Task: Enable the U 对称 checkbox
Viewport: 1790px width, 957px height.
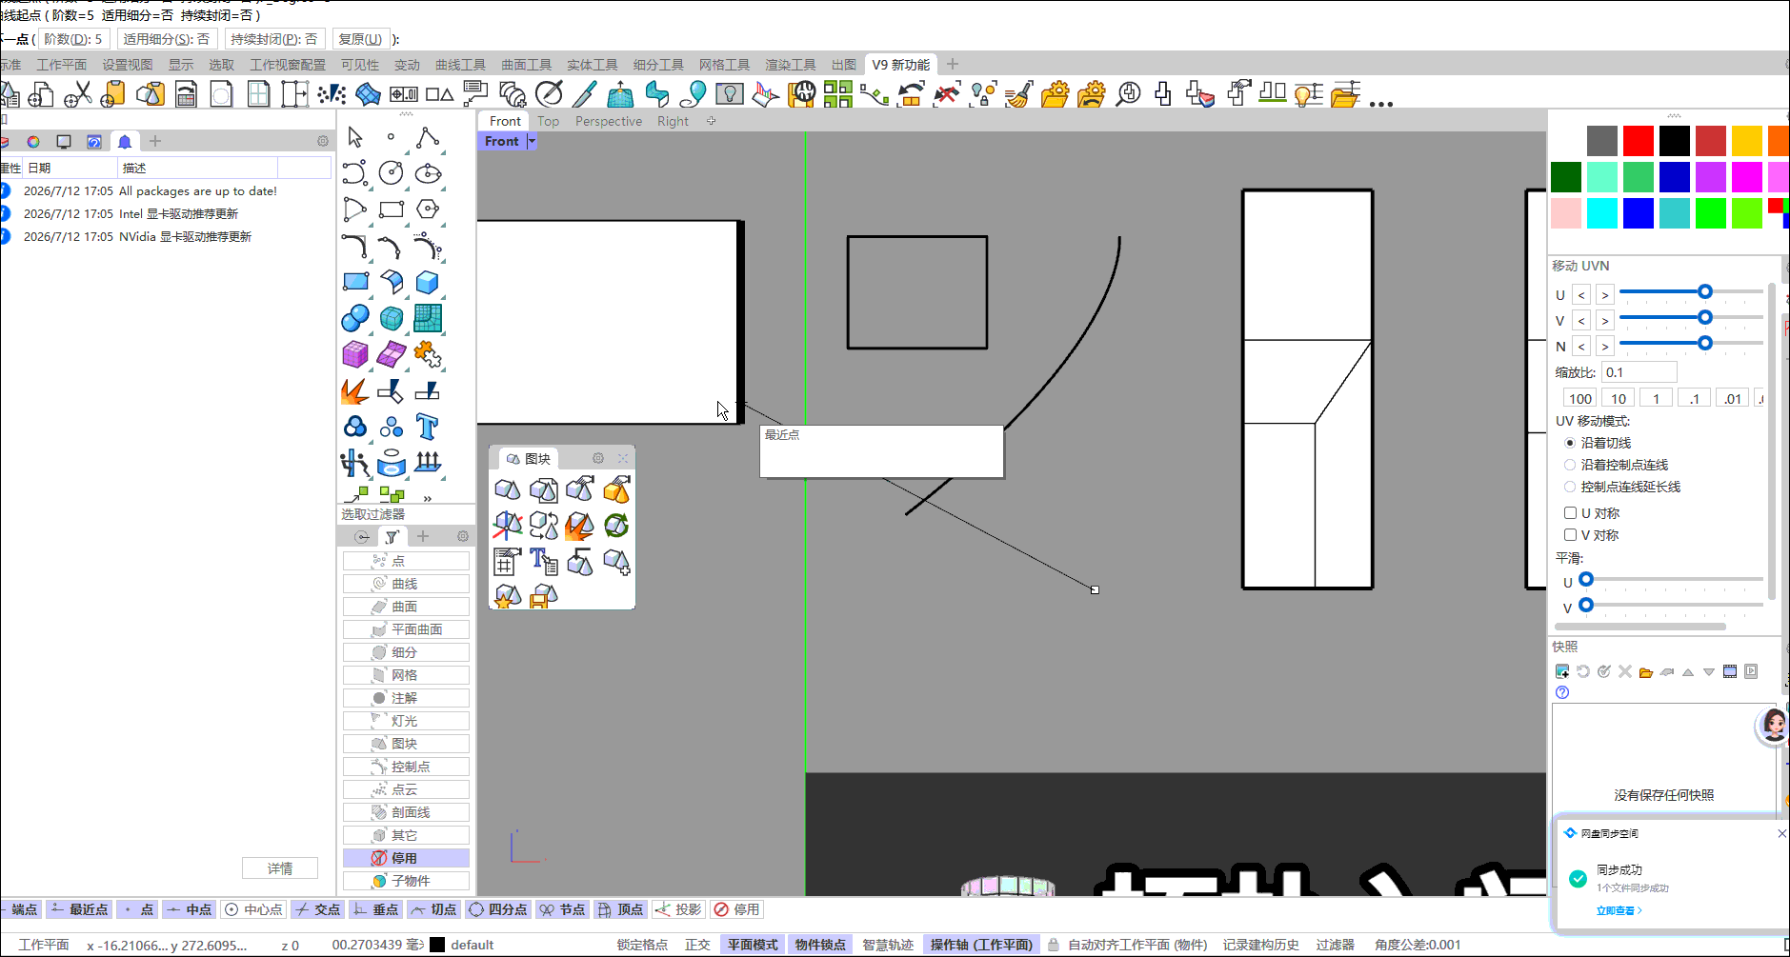Action: tap(1570, 513)
